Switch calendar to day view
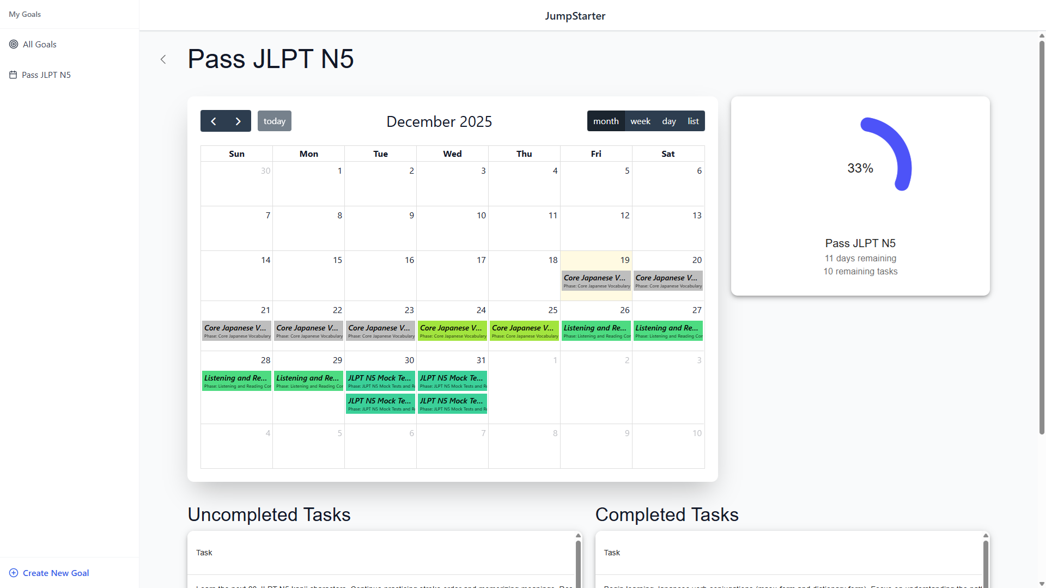The image size is (1046, 588). (668, 121)
